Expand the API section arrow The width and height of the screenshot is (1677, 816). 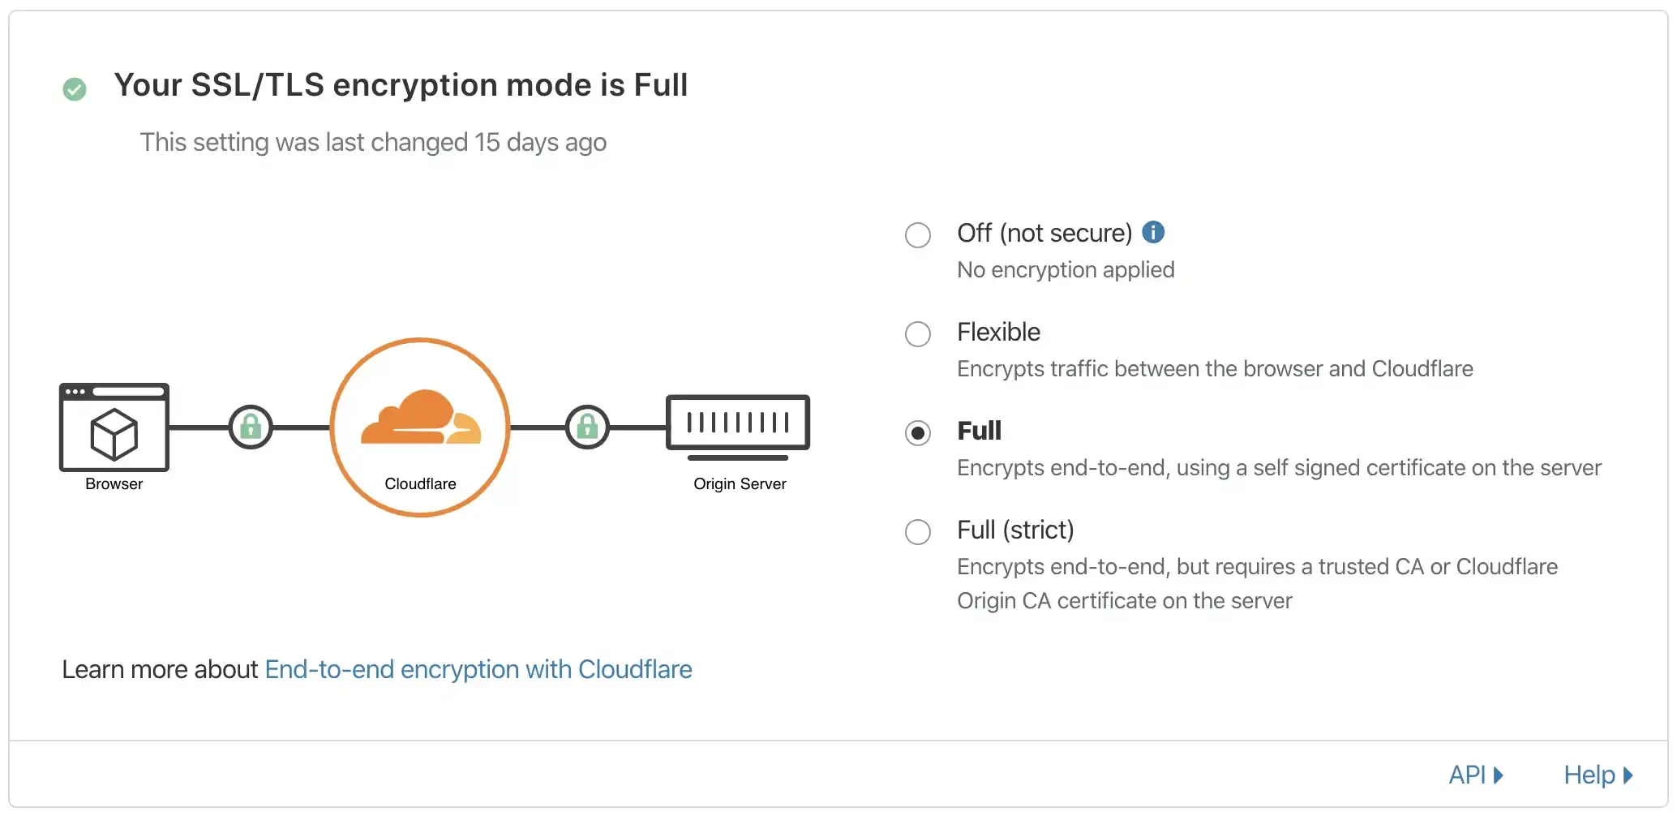click(x=1498, y=775)
